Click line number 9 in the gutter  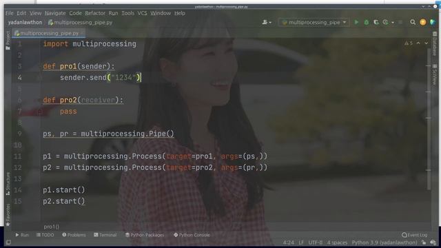pyautogui.click(x=19, y=134)
